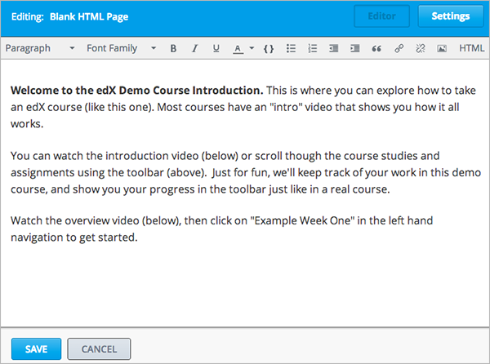Switch to the Settings tab
The height and width of the screenshot is (364, 490).
(451, 16)
